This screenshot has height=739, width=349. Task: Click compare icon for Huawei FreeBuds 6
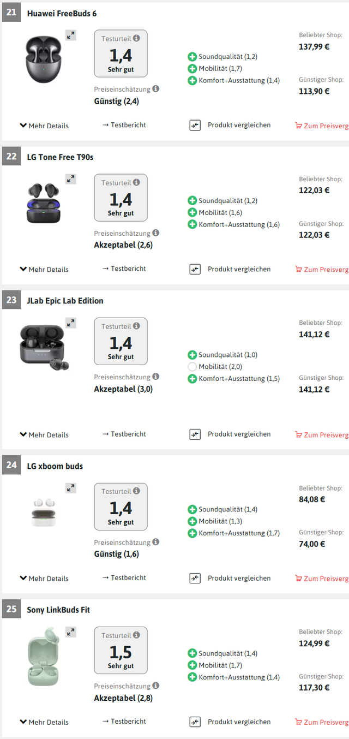point(195,126)
